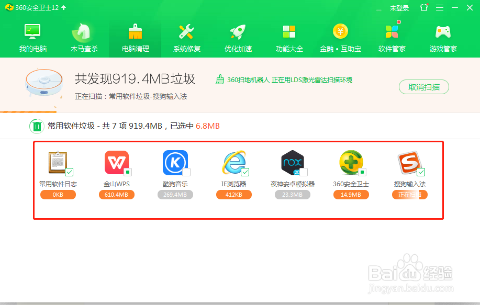Click the 夜神安卓模拟器 label text

point(293,184)
